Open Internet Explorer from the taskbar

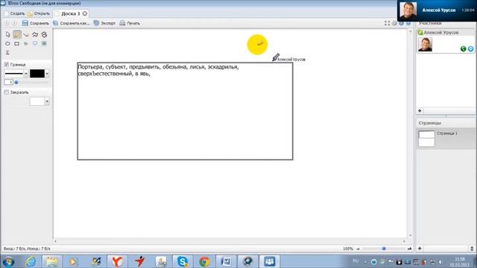(31, 261)
